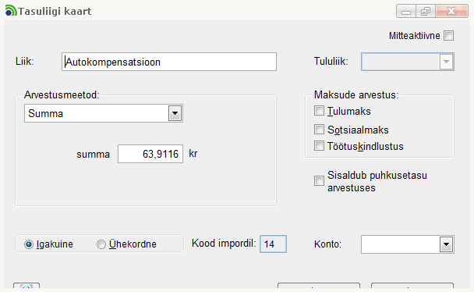Choose the Ühekordne radio option
474x292 pixels.
[101, 244]
